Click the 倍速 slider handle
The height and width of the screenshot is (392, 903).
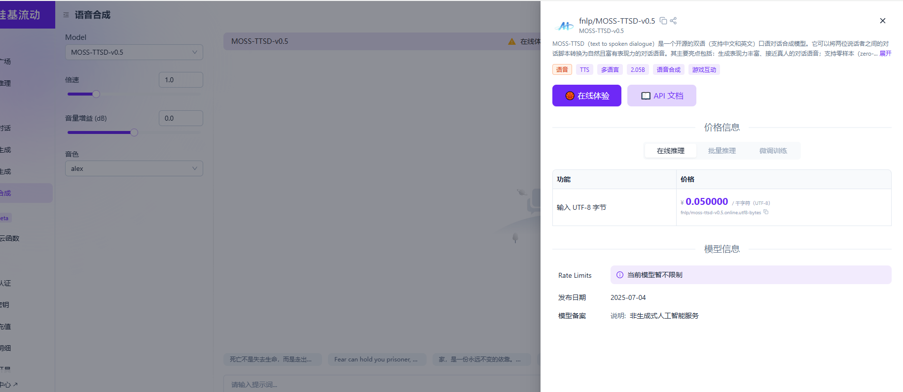[x=96, y=94]
